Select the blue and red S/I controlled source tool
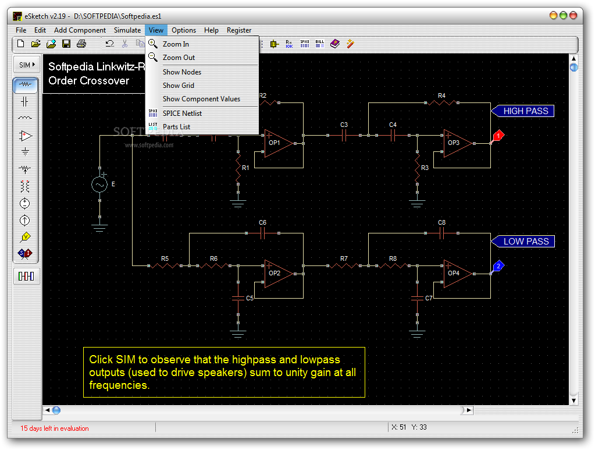 pos(25,253)
